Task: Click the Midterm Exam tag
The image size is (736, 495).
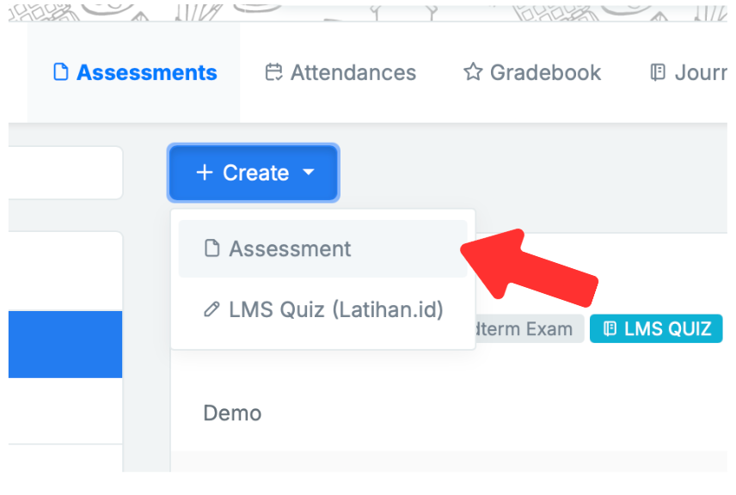Action: 526,328
